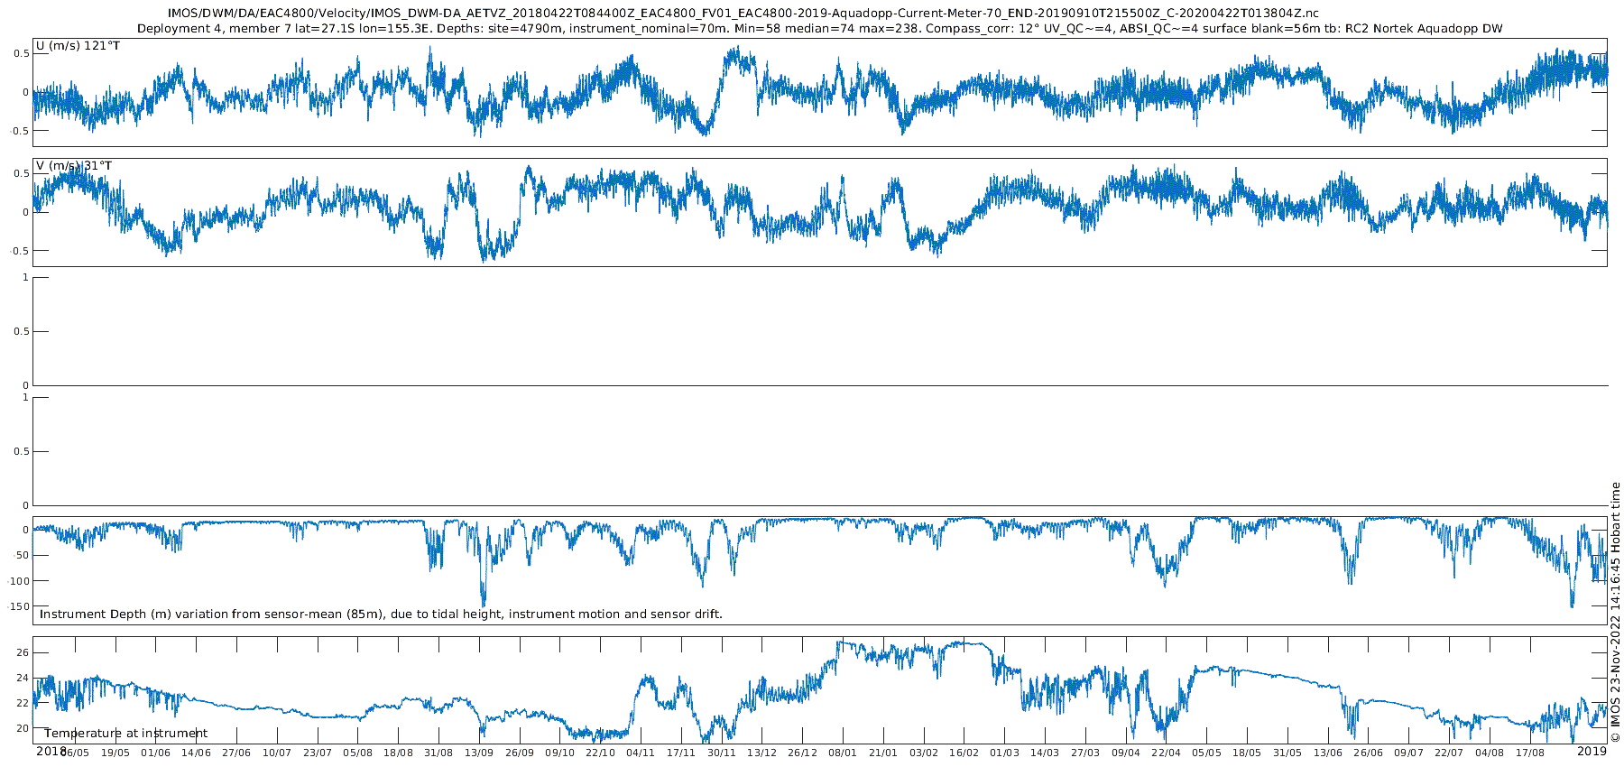Click the '27/03' date tick label
This screenshot has width=1624, height=767.
pyautogui.click(x=1085, y=753)
